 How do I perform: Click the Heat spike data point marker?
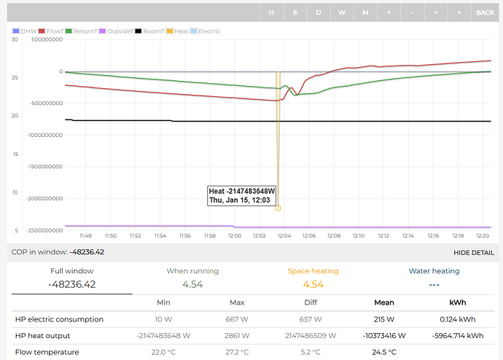[278, 208]
